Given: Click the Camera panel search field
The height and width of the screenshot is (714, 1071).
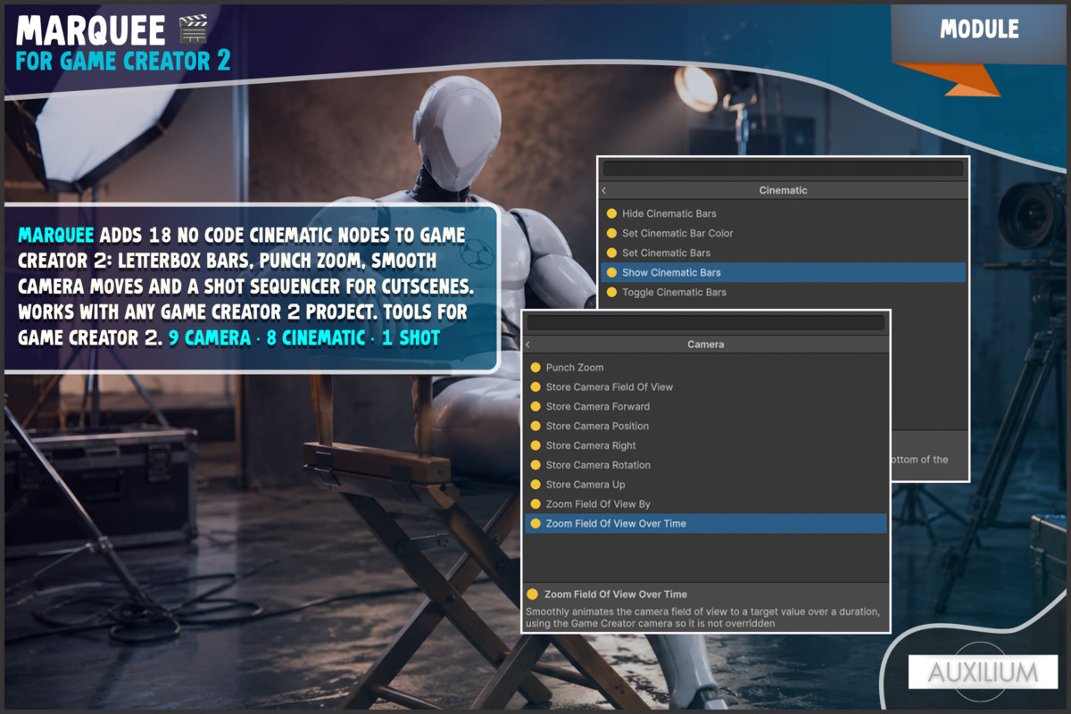Looking at the screenshot, I should [x=705, y=323].
